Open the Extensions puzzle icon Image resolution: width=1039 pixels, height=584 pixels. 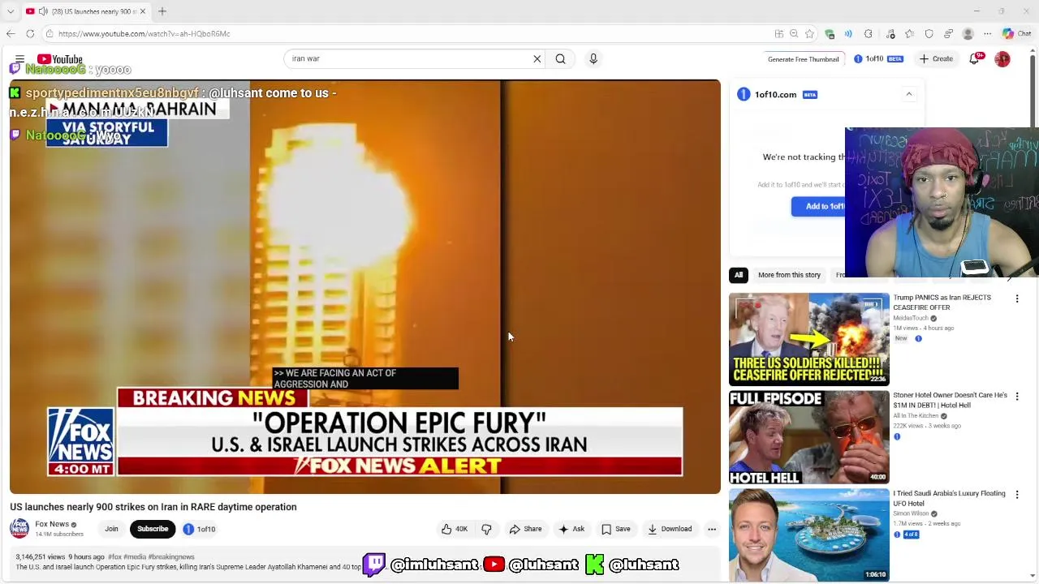click(868, 33)
